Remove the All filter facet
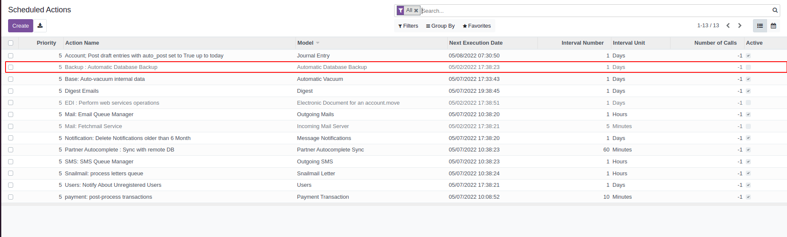 [416, 11]
